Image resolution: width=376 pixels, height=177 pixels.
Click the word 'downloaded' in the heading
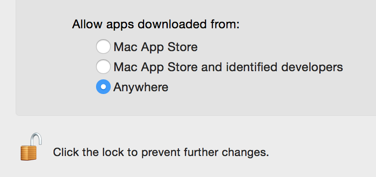172,24
